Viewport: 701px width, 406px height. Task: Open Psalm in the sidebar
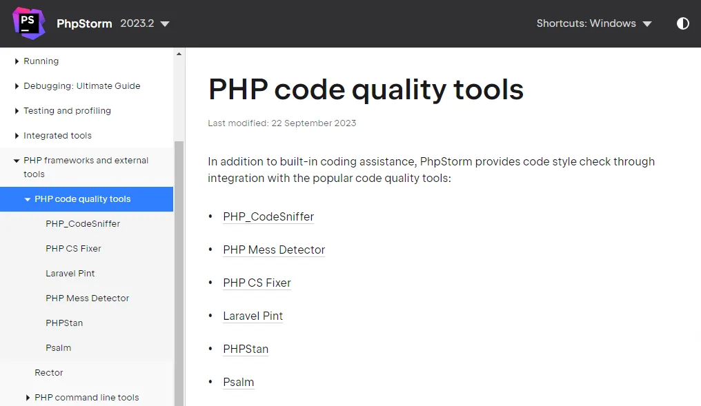pyautogui.click(x=58, y=347)
